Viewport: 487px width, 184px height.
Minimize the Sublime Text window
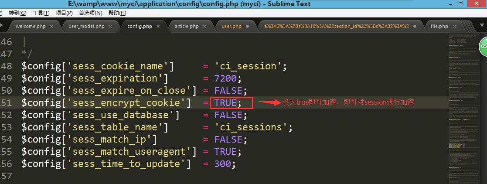(x=450, y=4)
